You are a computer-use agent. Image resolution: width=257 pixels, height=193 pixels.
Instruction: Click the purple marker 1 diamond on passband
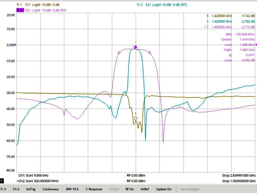[x=136, y=47]
